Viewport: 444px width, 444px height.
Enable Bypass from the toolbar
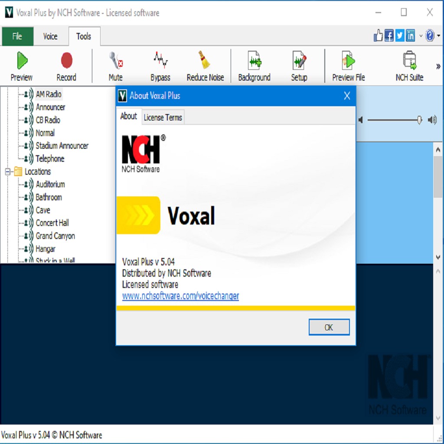[160, 65]
